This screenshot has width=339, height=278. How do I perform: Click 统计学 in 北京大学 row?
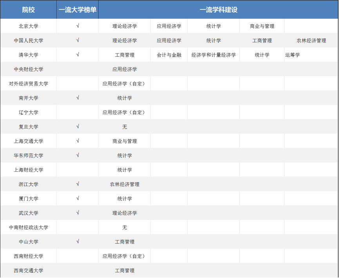point(213,26)
